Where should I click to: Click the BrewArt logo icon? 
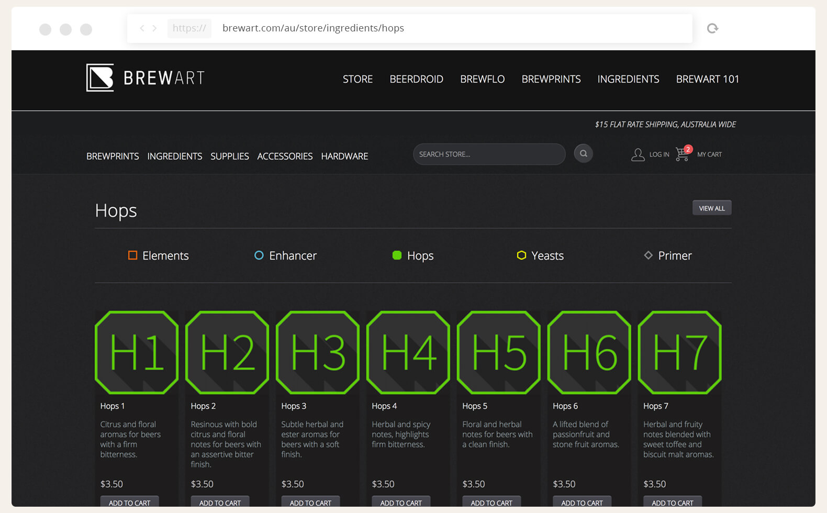[x=100, y=78]
